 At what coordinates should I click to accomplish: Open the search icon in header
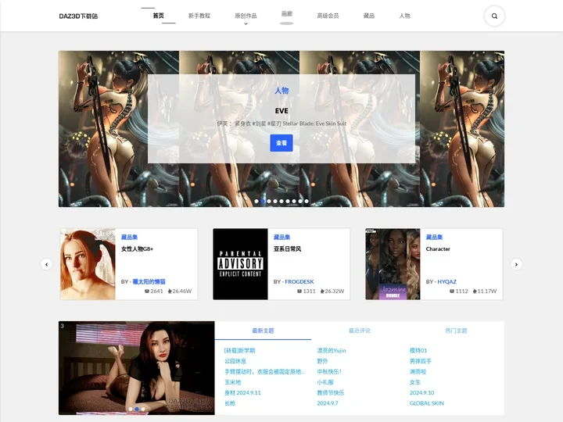[494, 16]
